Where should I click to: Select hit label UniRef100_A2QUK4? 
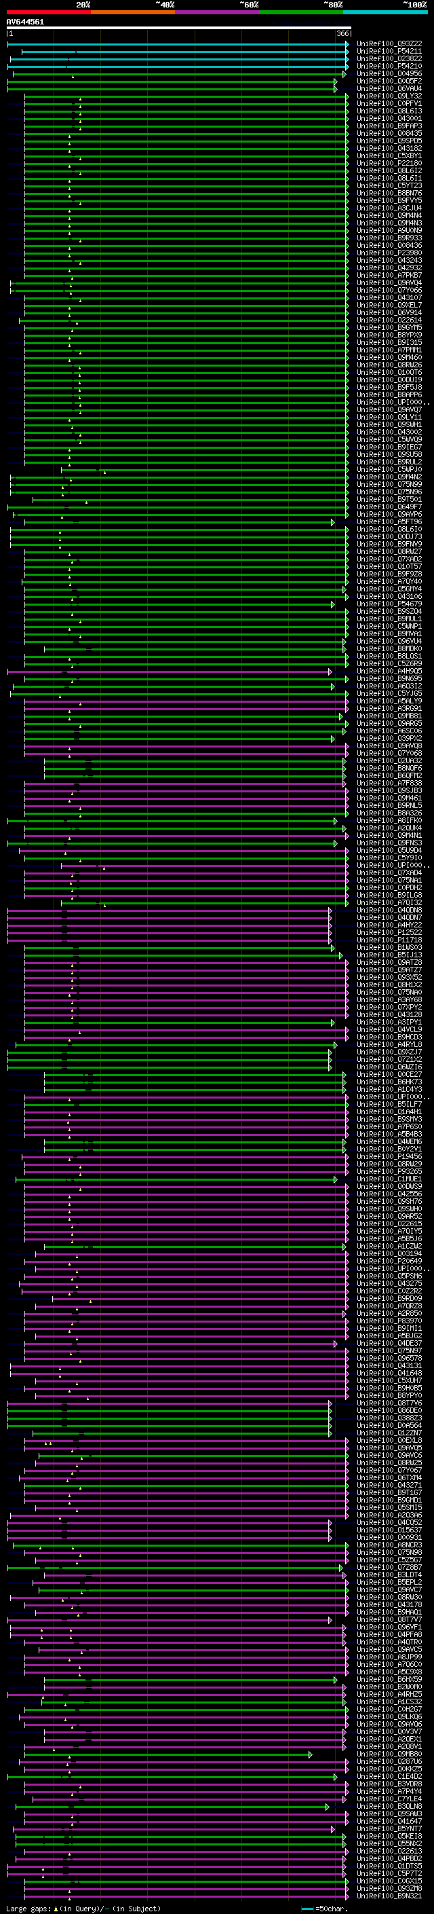tap(389, 828)
